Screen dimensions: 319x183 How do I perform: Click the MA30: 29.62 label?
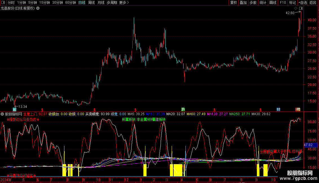click(x=261, y=114)
